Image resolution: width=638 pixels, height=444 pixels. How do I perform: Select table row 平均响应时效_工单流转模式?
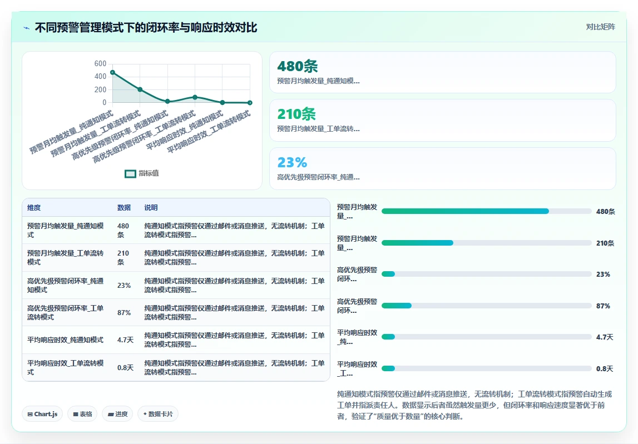pyautogui.click(x=176, y=367)
